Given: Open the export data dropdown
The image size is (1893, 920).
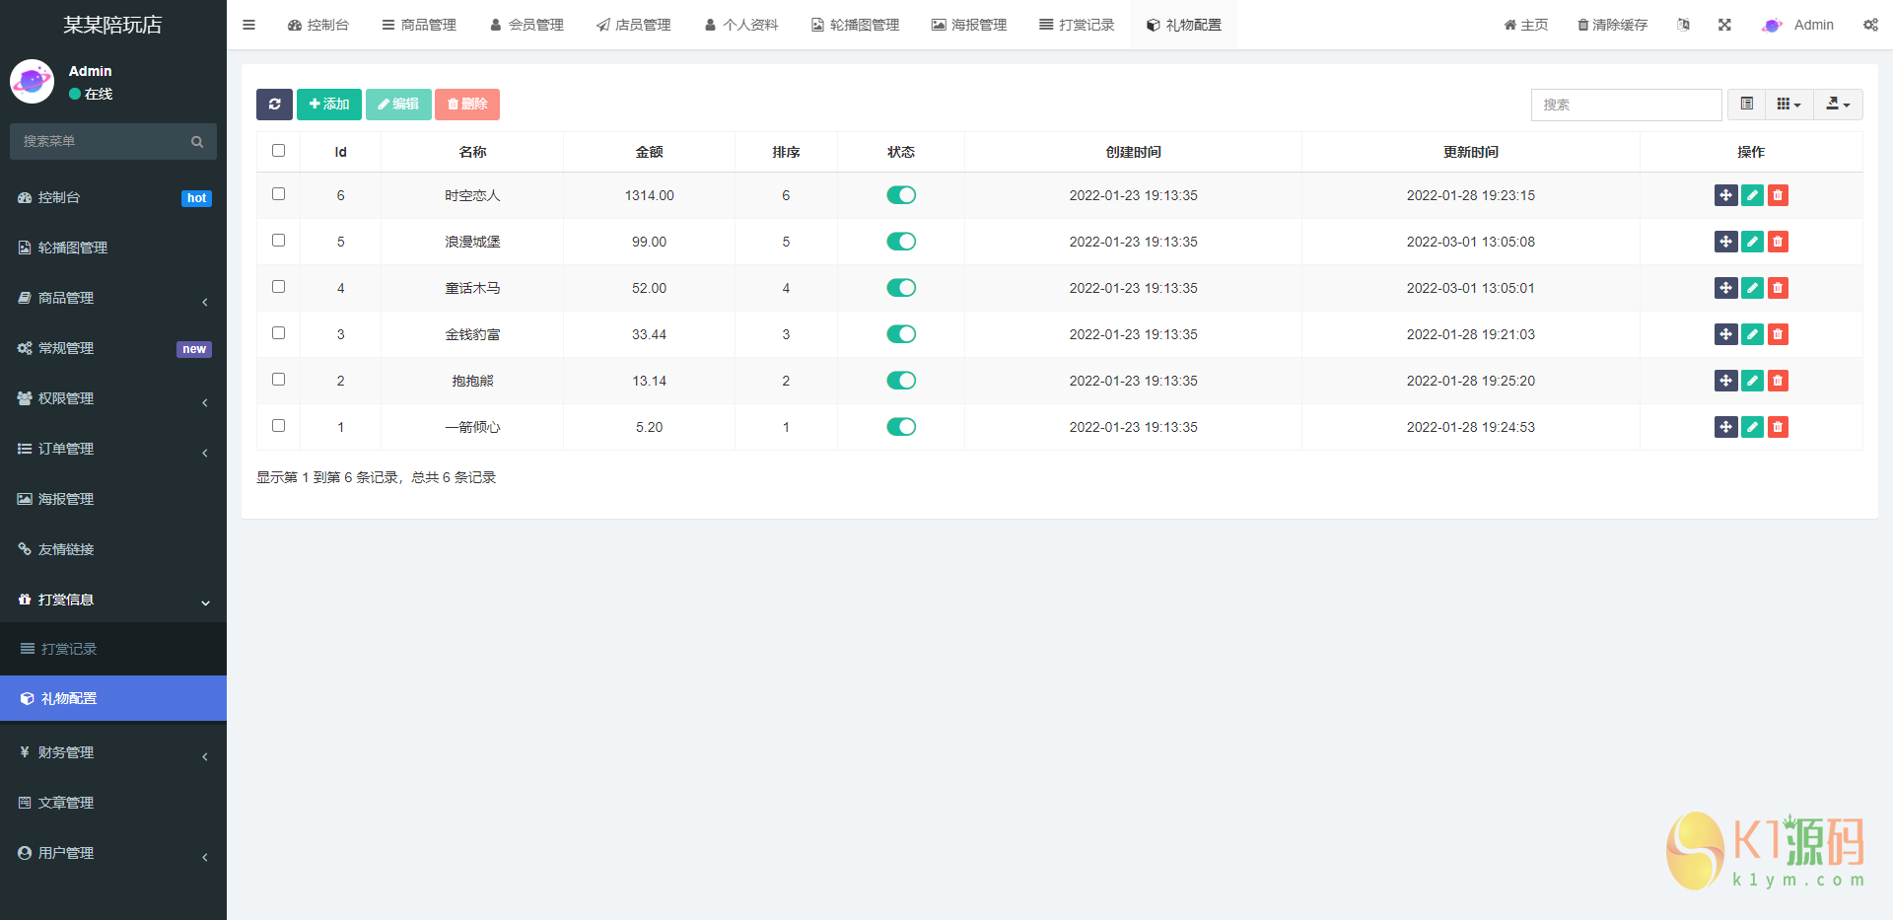Looking at the screenshot, I should 1838,105.
